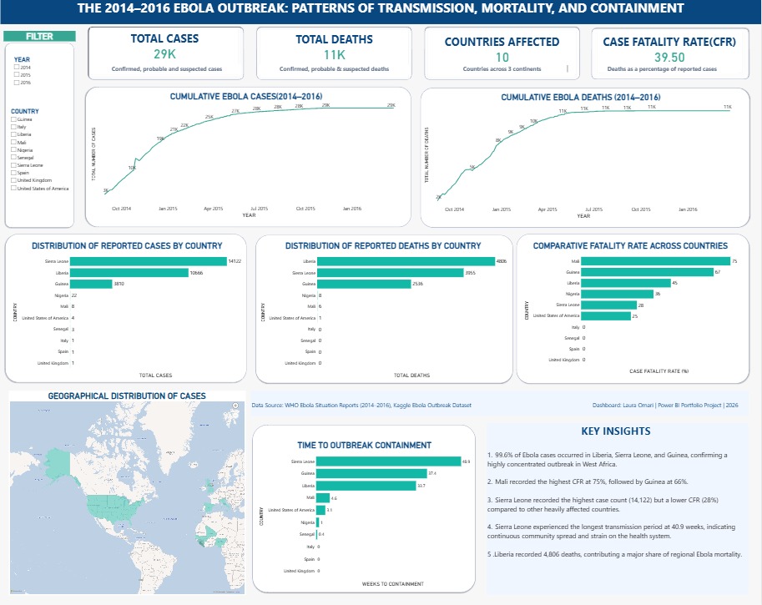This screenshot has height=605, width=762.
Task: Check the United States of America filter
Action: (13, 188)
